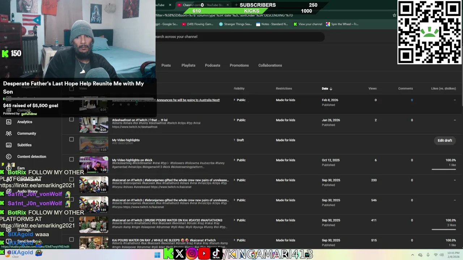Open the #deshaefrost video thumbnail
463x260 pixels.
pos(94,125)
